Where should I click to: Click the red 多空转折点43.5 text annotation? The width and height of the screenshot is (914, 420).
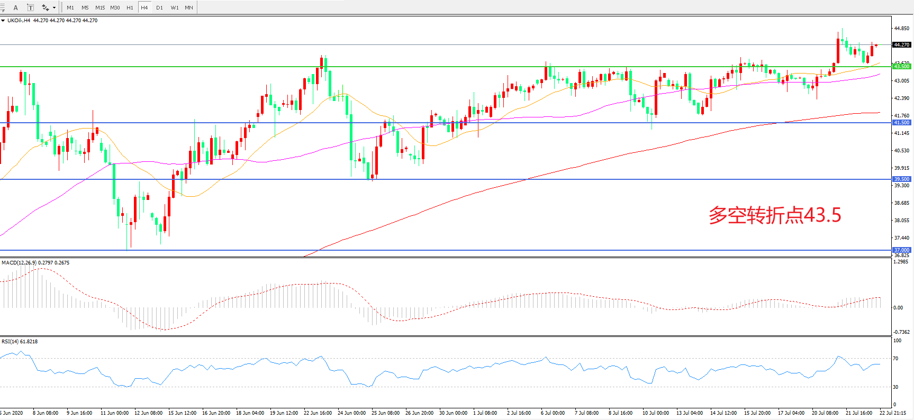[x=774, y=215]
